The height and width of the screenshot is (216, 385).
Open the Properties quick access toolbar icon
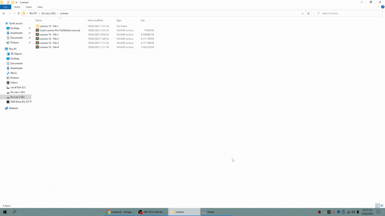[8, 2]
